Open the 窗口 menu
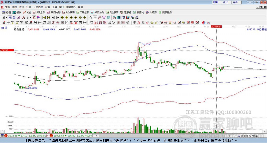 point(62,7)
